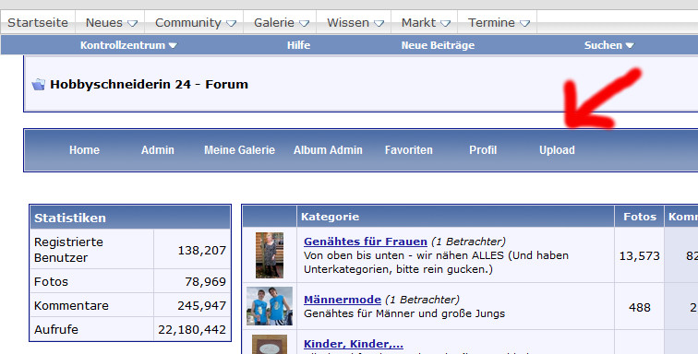Image resolution: width=698 pixels, height=354 pixels.
Task: Expand the Kontrollzentrum menu
Action: pos(128,45)
